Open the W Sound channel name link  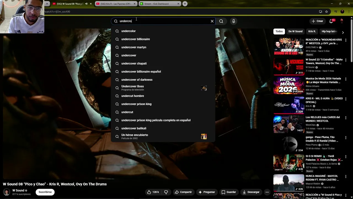18,190
